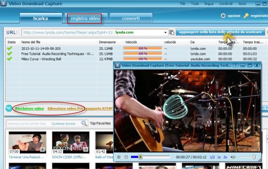Sort by Nome del file column header
Screen dimensions: 268x169
[x=31, y=42]
